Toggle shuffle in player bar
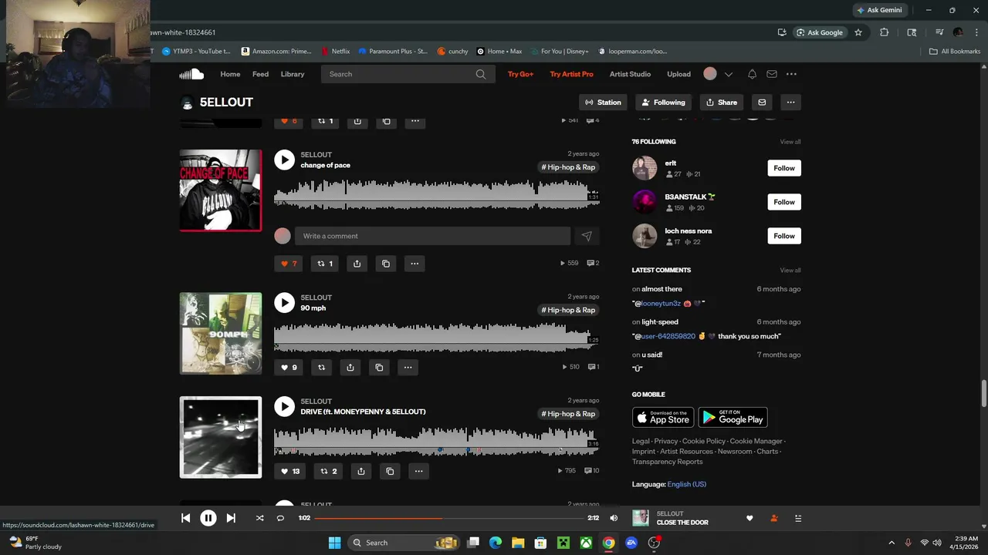 pyautogui.click(x=259, y=518)
